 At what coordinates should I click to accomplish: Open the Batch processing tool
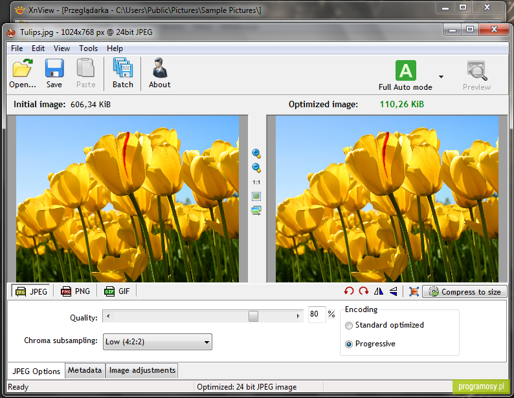tap(122, 73)
